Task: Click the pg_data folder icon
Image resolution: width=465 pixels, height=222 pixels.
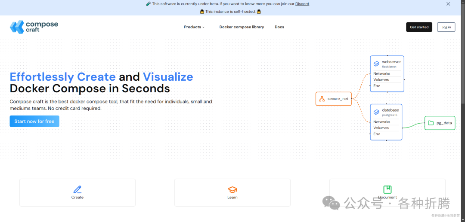Action: pyautogui.click(x=431, y=123)
